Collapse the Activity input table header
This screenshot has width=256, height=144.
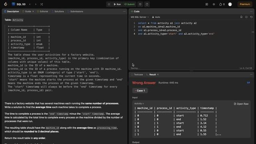(x=139, y=104)
